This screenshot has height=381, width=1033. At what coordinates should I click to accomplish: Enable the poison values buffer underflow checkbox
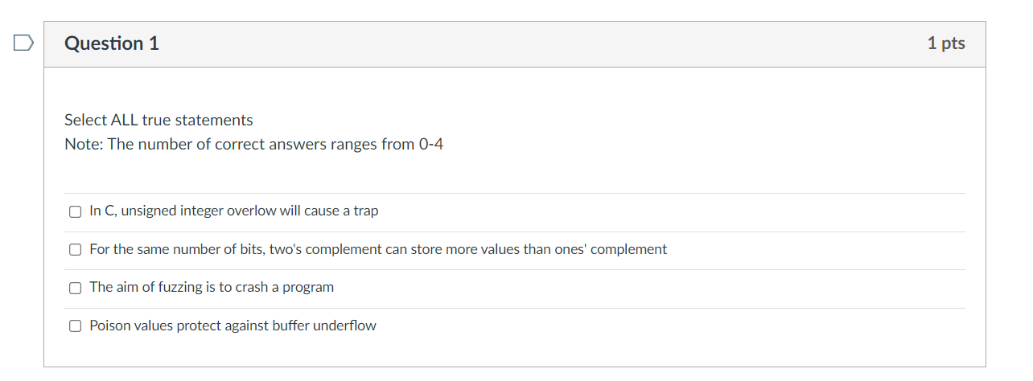point(75,326)
